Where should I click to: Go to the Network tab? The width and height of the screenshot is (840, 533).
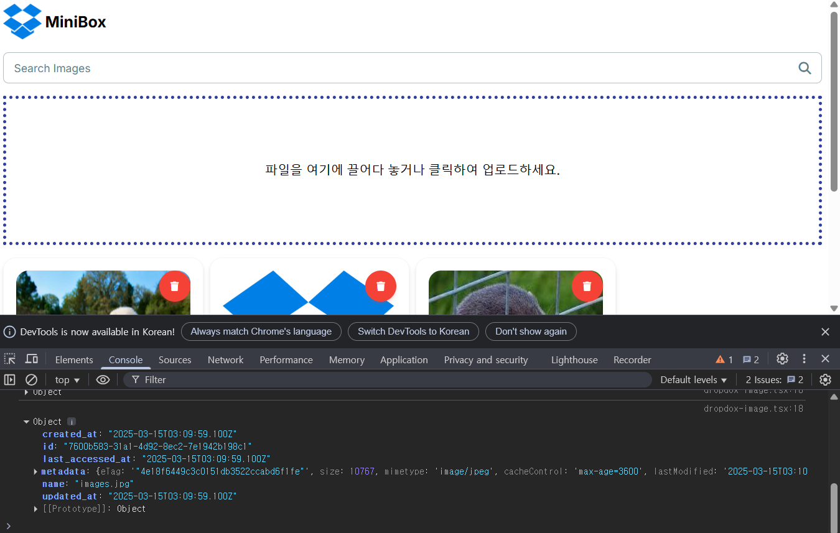[226, 359]
